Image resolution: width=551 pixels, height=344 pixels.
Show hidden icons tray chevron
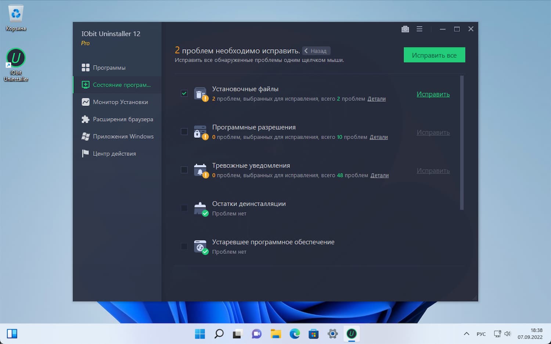click(467, 334)
